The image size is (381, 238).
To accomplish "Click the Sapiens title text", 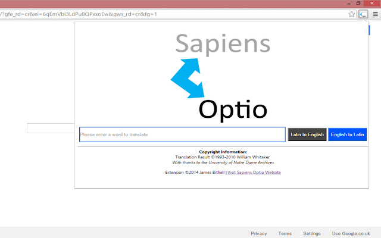I will click(x=223, y=44).
